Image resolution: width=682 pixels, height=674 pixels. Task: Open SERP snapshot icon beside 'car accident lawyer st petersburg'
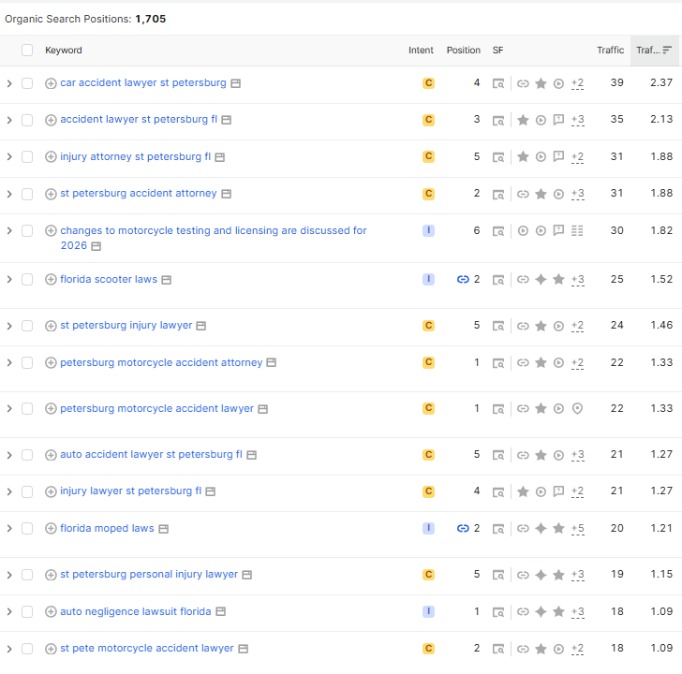[235, 83]
